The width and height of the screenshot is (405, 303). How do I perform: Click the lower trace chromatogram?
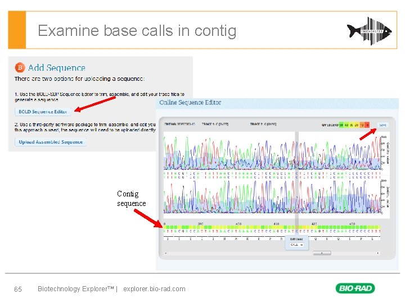click(272, 196)
